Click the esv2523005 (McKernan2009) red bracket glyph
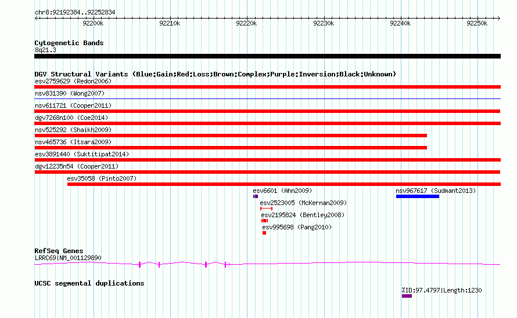 pos(266,209)
